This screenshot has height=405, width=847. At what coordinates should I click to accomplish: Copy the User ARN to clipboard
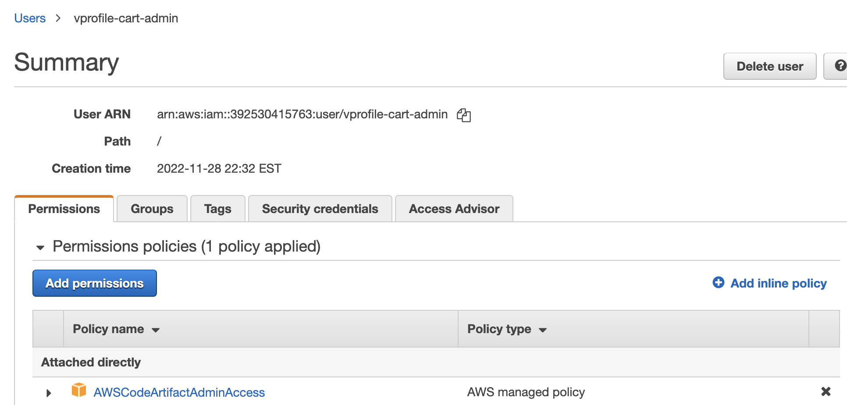click(463, 115)
